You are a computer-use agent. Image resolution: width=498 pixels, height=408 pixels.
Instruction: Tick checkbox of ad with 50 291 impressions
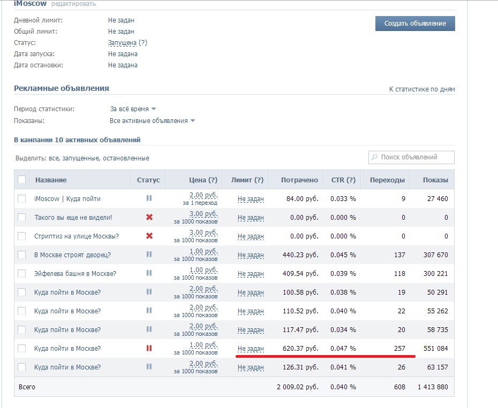(x=21, y=292)
